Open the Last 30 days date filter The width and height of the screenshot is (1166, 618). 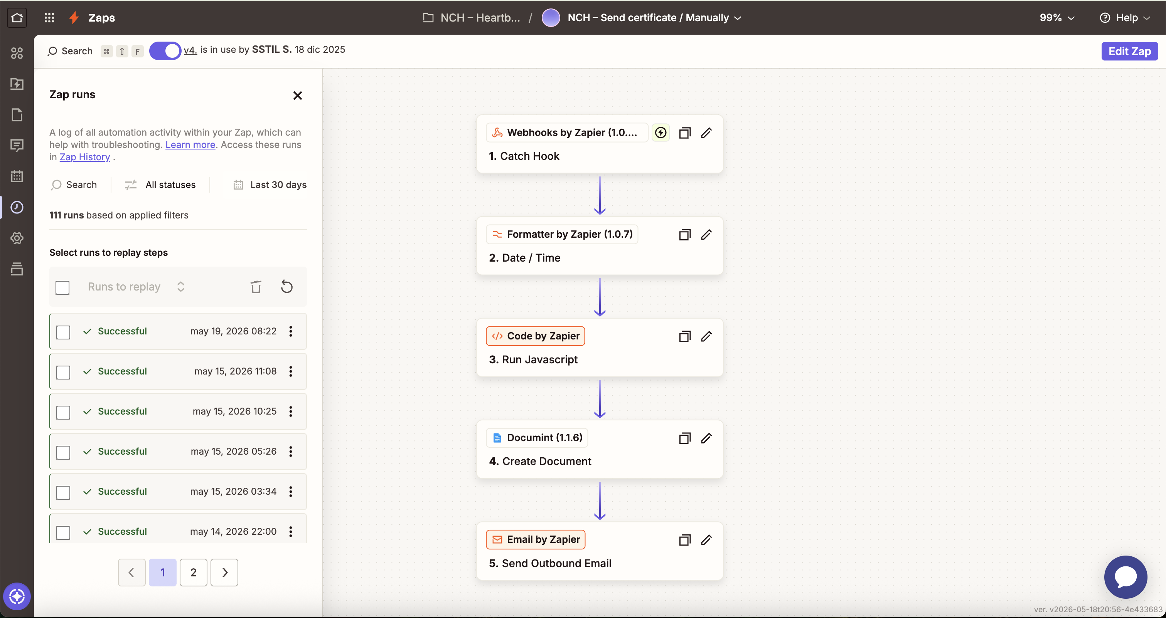(270, 185)
